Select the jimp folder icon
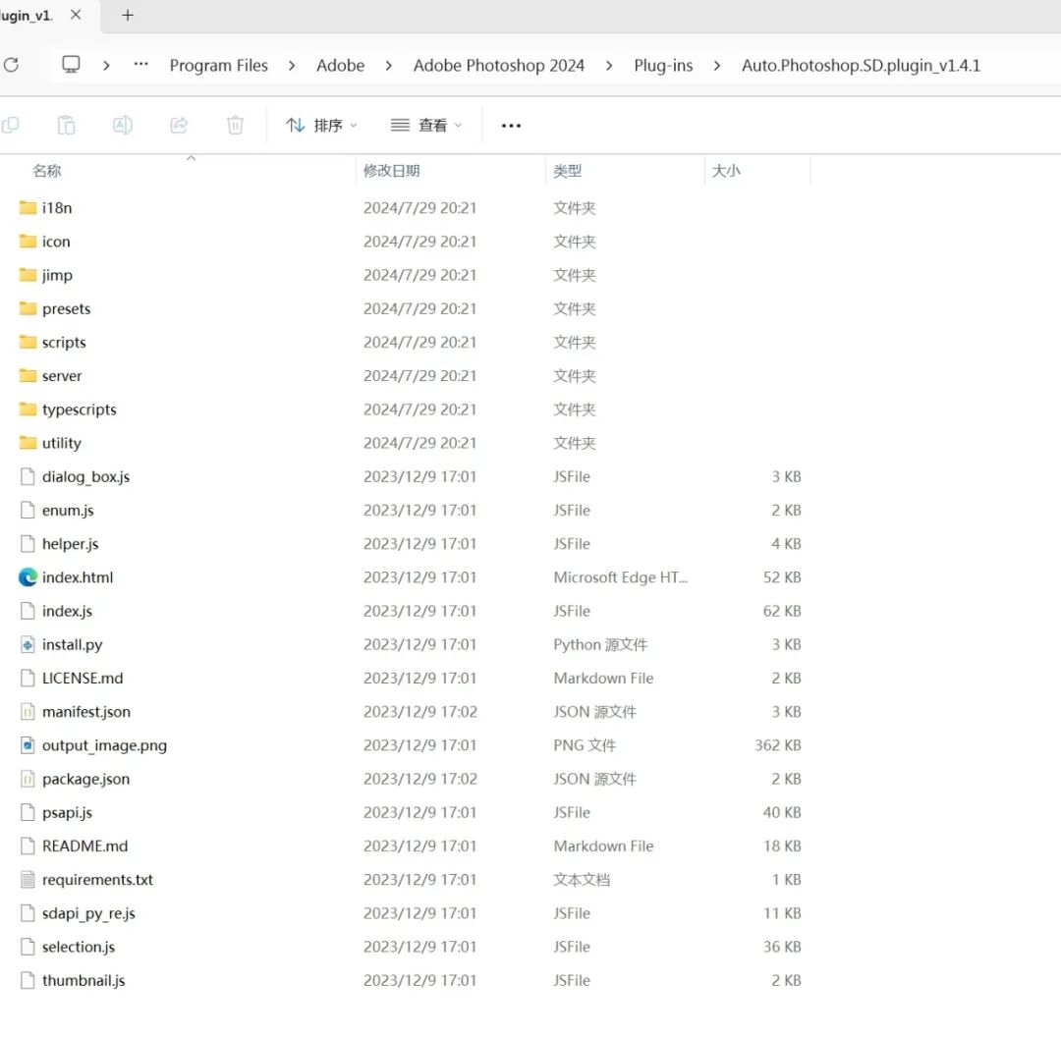 pos(28,275)
